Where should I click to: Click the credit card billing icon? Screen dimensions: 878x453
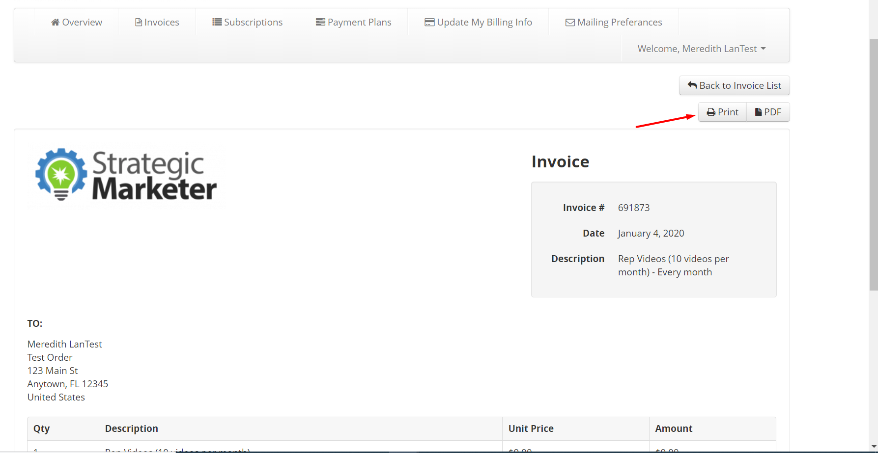coord(429,22)
